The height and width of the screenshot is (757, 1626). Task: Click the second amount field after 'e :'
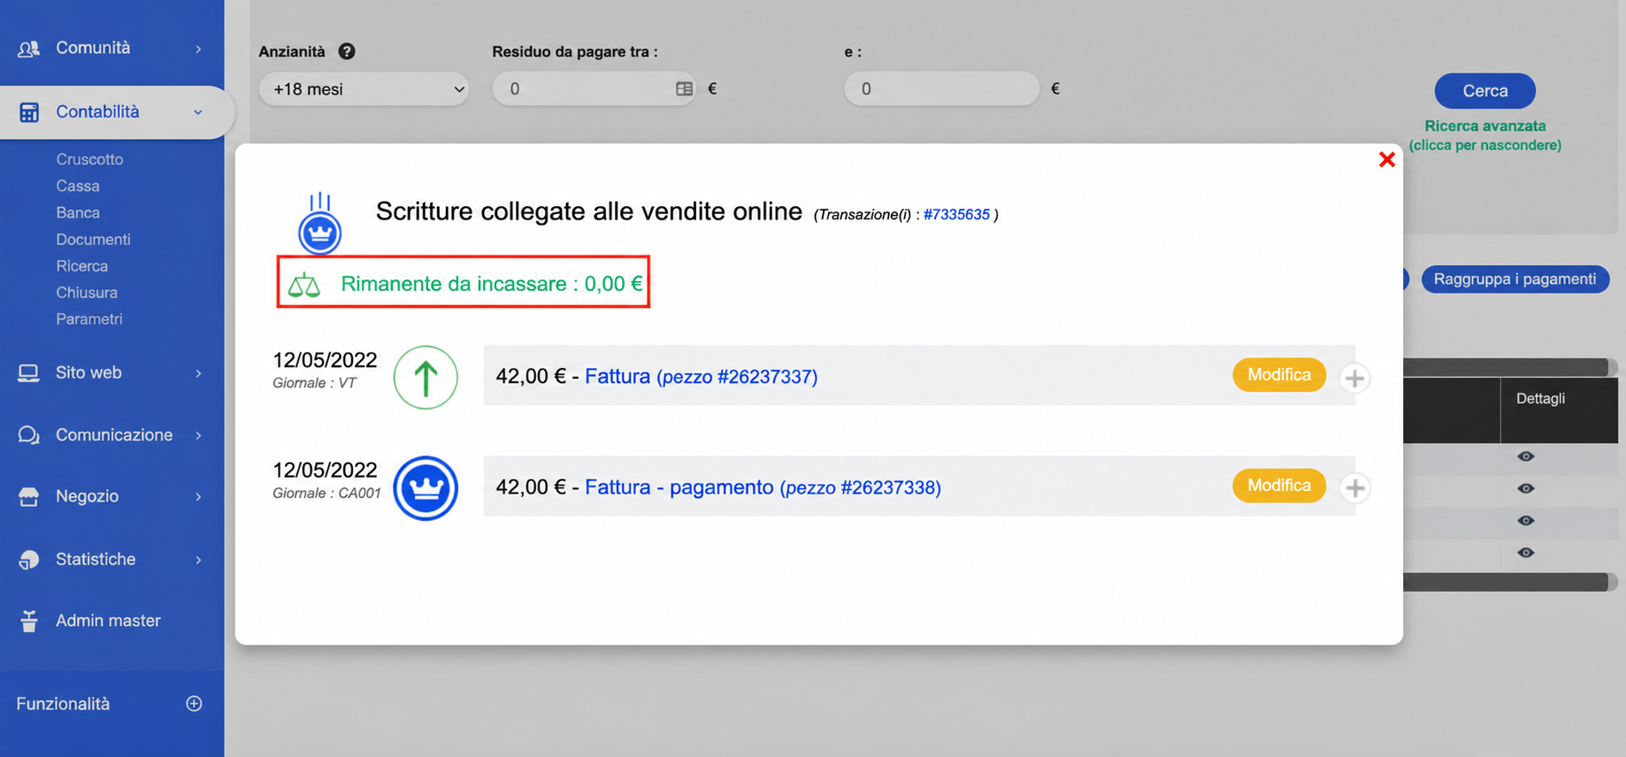point(941,88)
